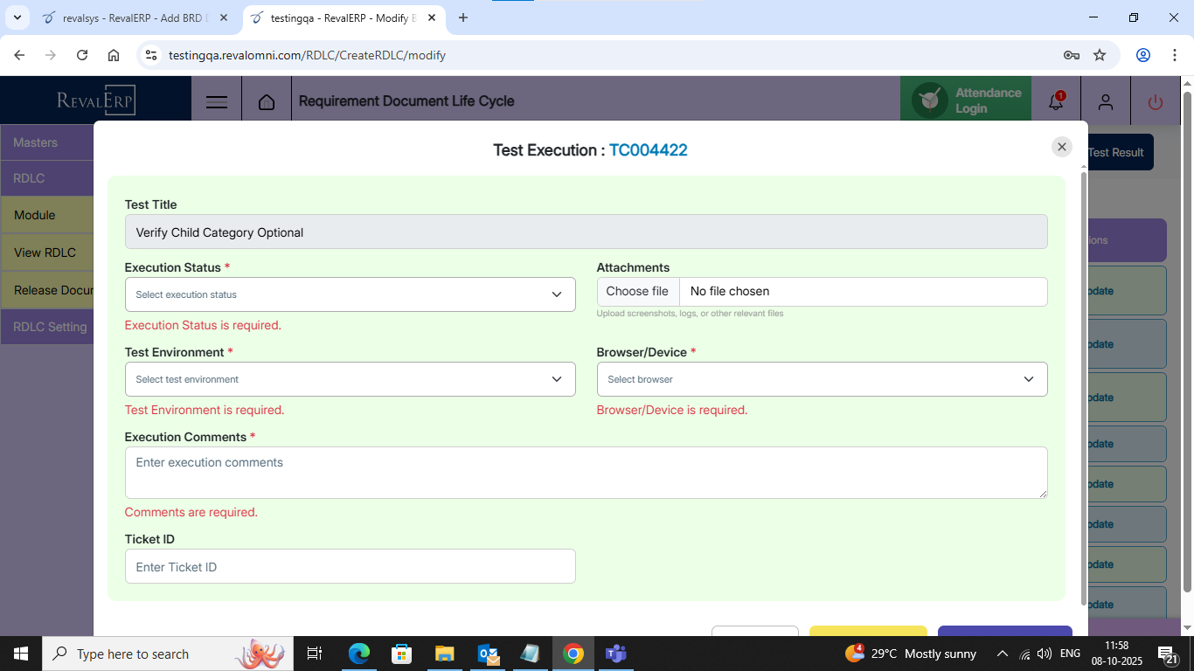This screenshot has height=671, width=1194.
Task: Click the browser reload icon
Action: (82, 55)
